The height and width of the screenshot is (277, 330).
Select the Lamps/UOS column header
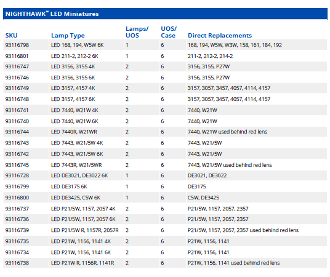pyautogui.click(x=137, y=32)
